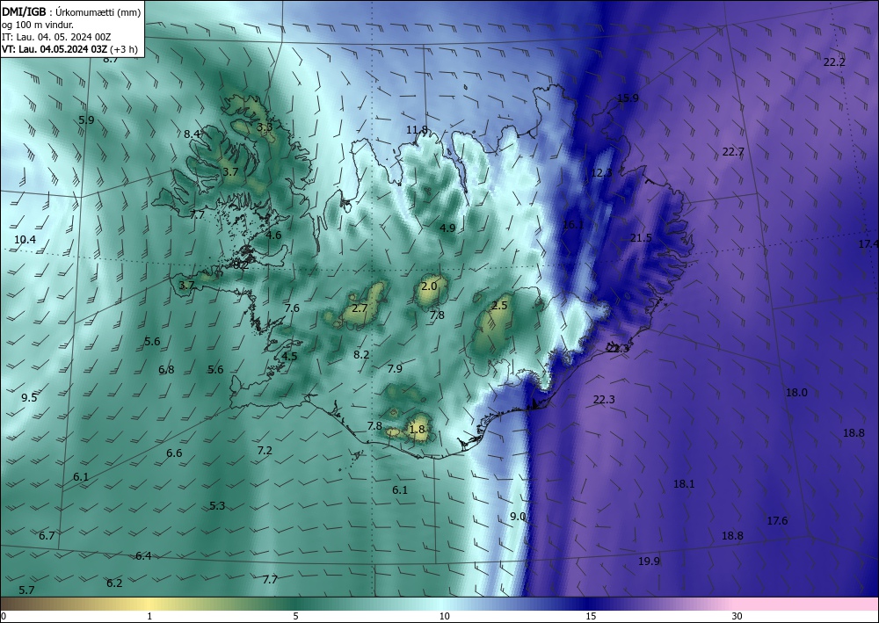Click the 7.9 value on the map
Screen dimensions: 879x623
pos(395,369)
